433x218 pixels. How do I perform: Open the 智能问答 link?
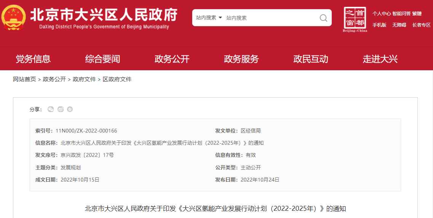tap(401, 14)
